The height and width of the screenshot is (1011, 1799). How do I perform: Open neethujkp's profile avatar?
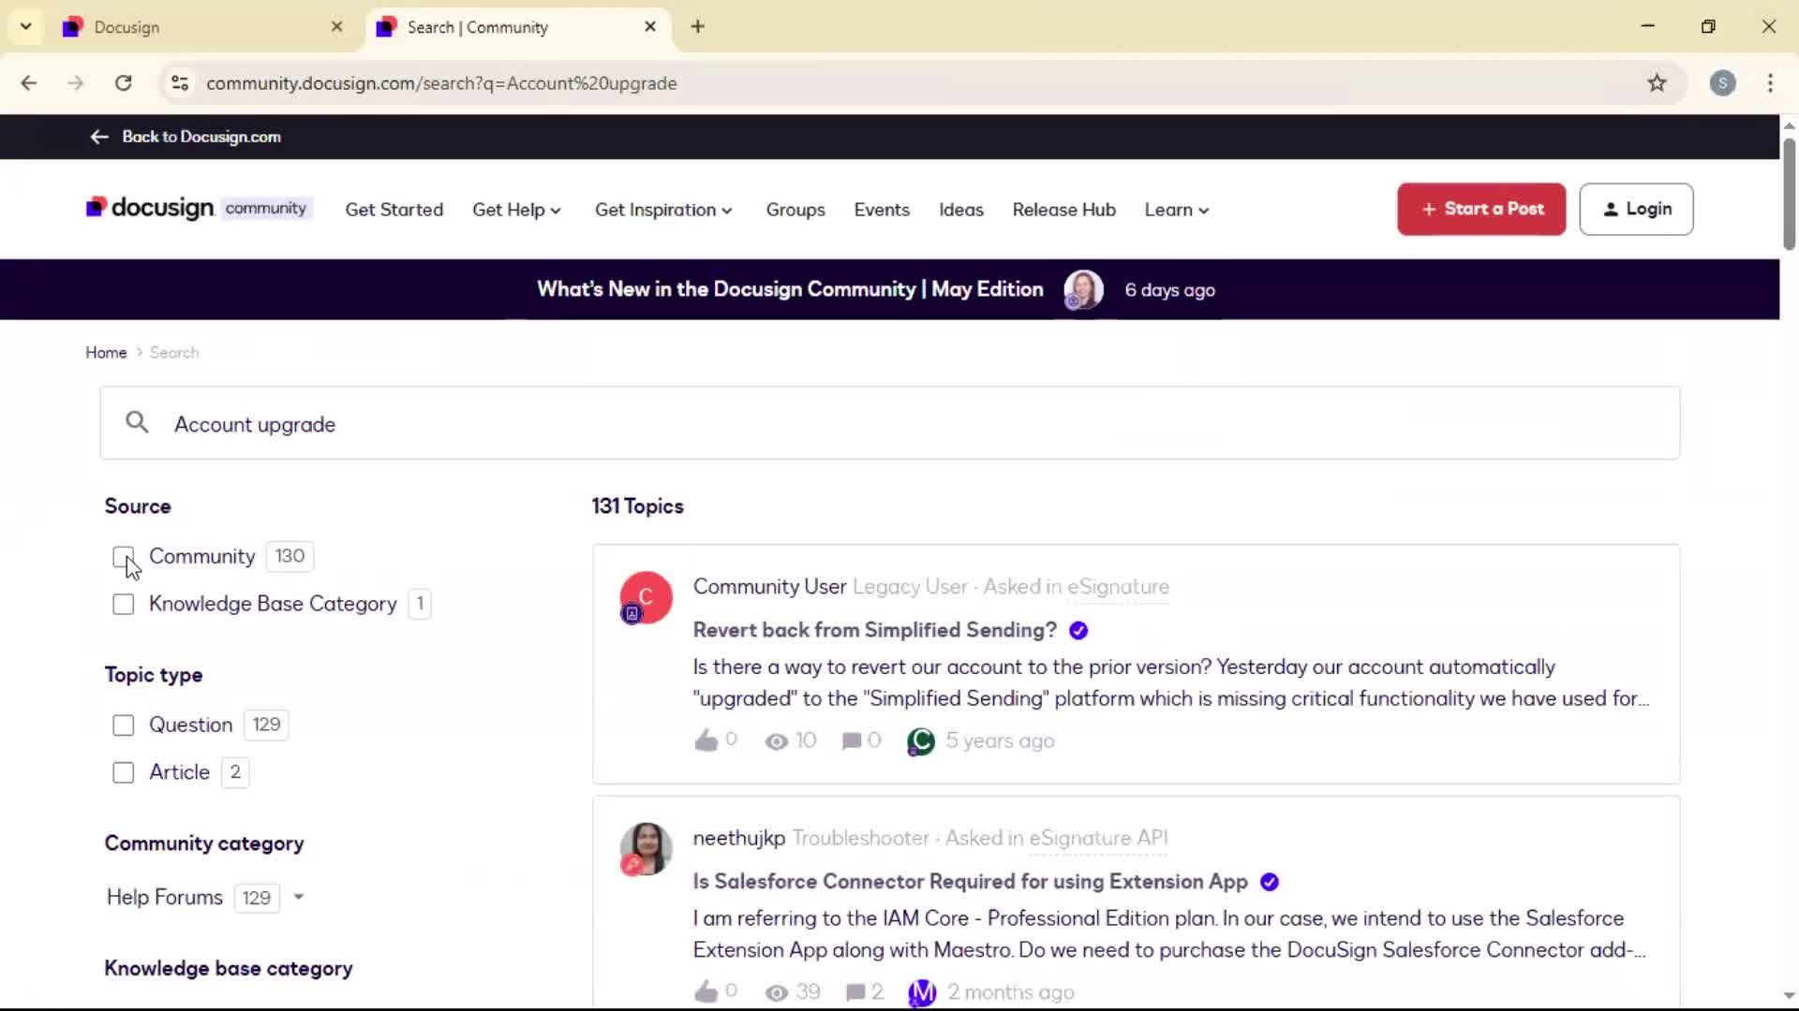646,849
